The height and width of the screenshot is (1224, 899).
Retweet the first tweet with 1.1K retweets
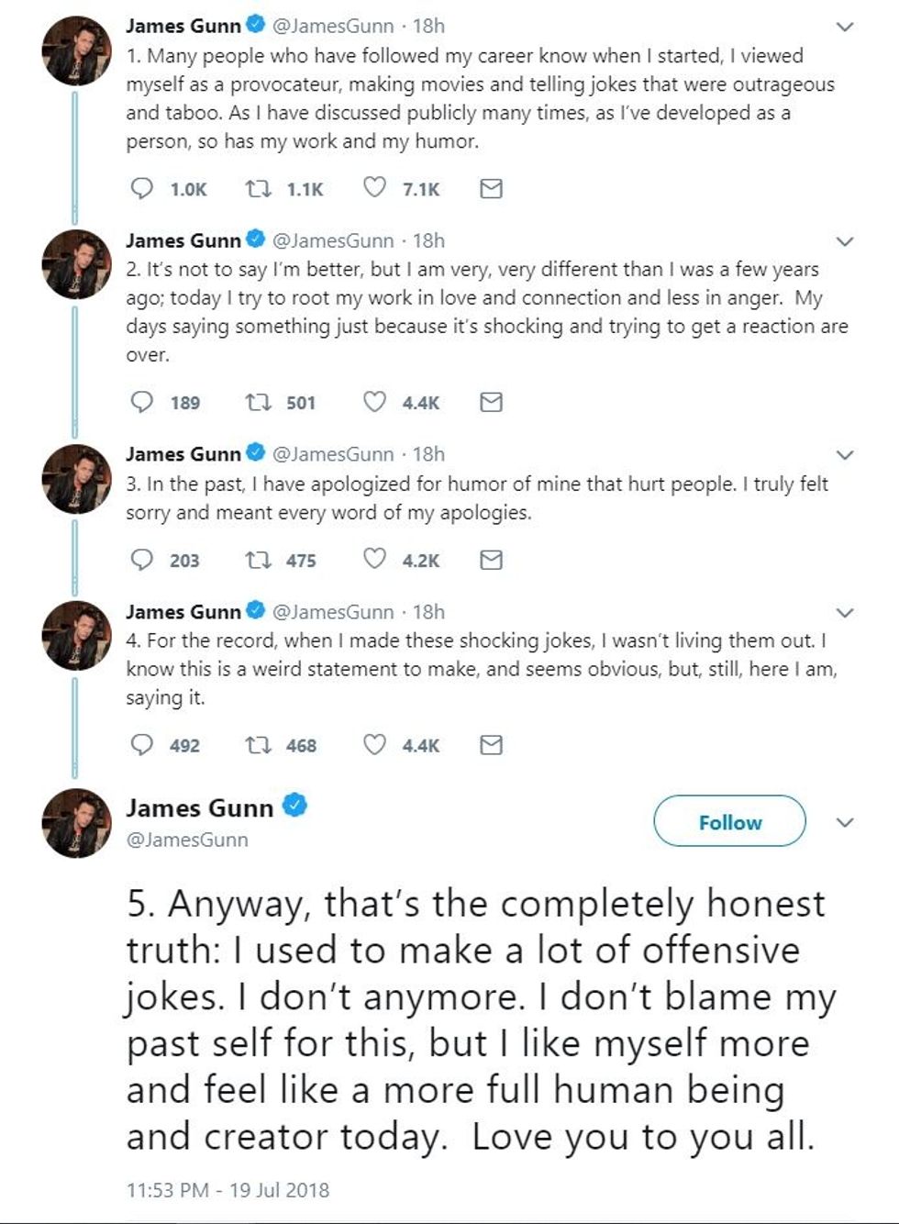[258, 189]
